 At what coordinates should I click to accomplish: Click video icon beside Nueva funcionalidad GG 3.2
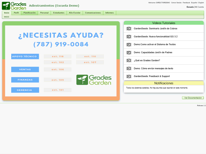(x=129, y=37)
